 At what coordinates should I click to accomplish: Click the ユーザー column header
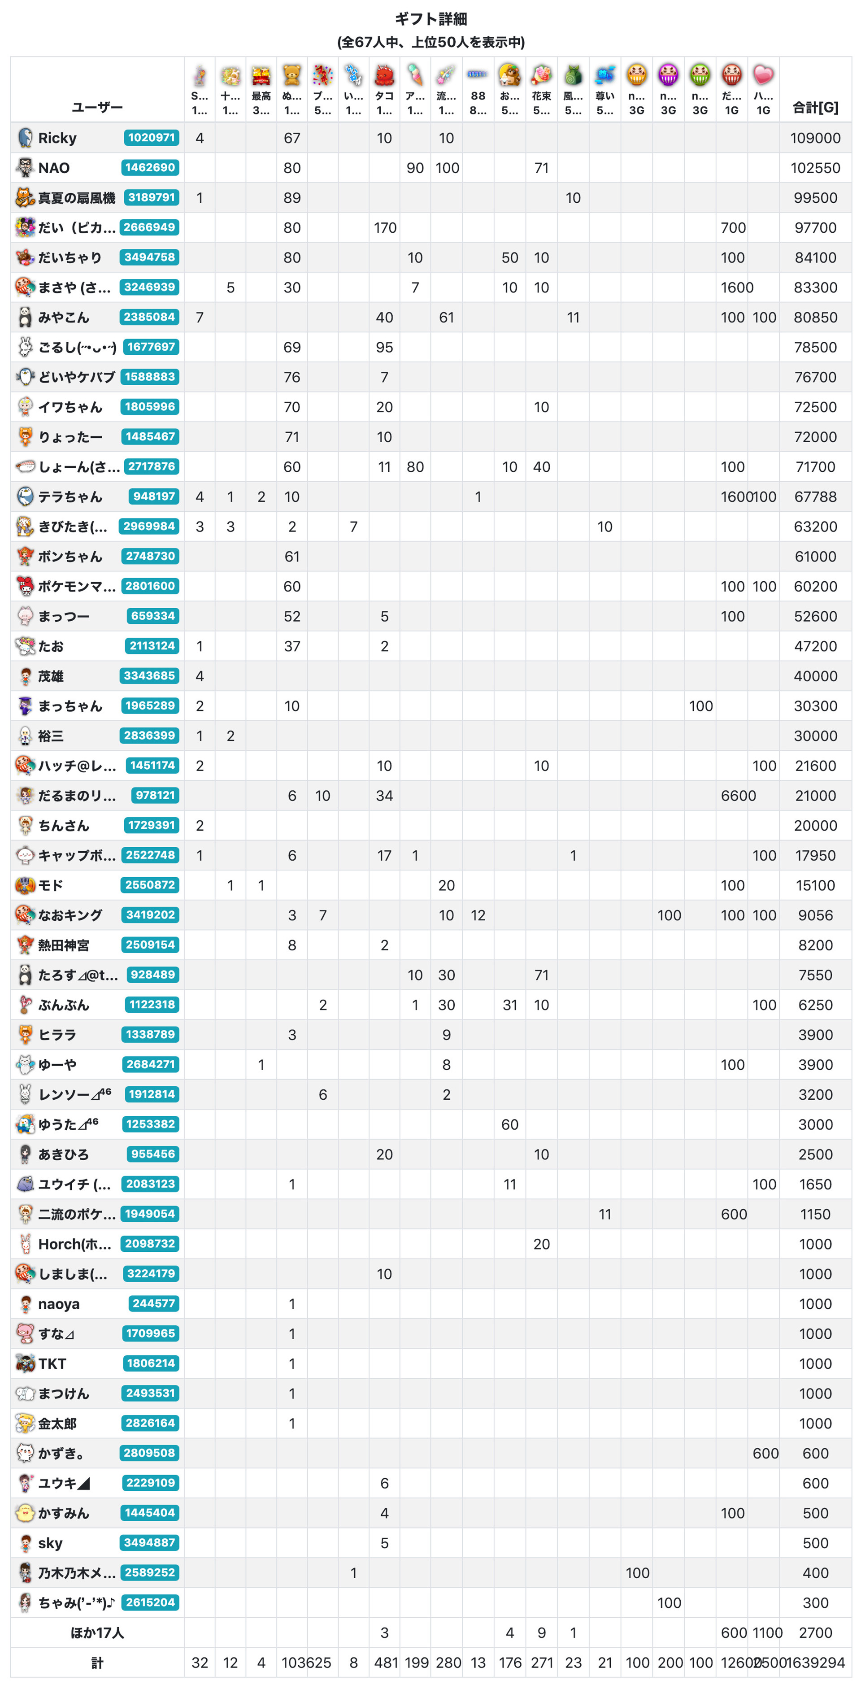click(x=97, y=107)
